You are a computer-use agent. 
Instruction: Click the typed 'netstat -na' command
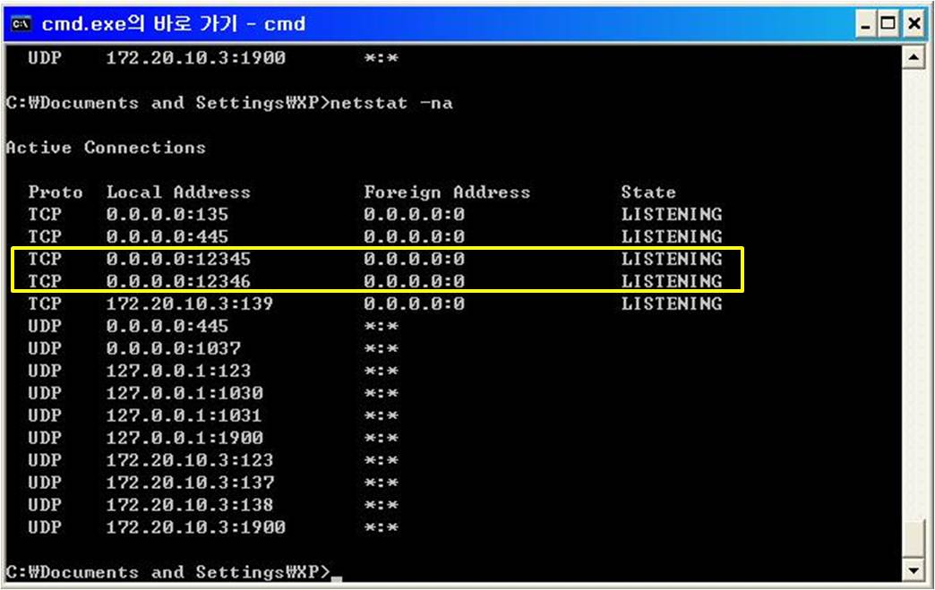tap(391, 103)
